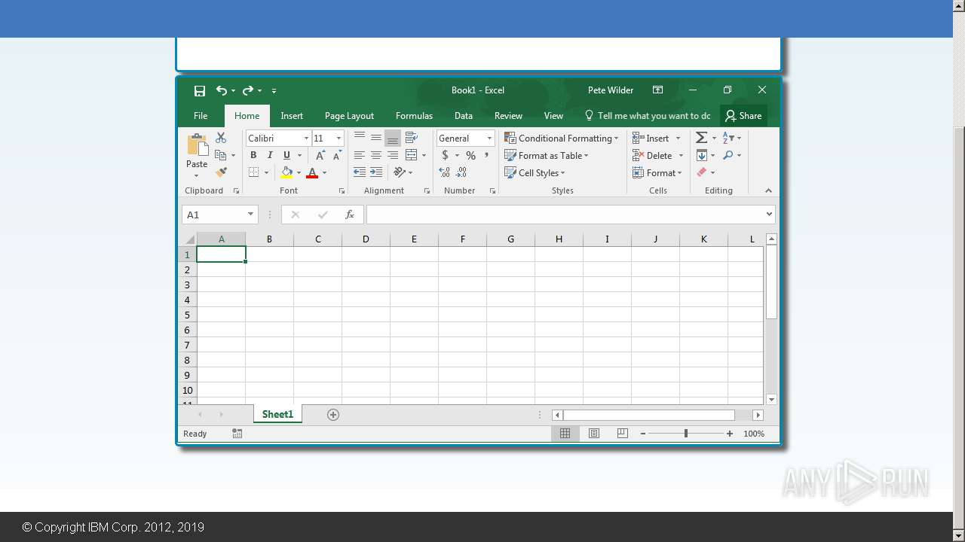The height and width of the screenshot is (542, 965).
Task: Save the workbook with the floppy disk icon
Action: tap(200, 90)
